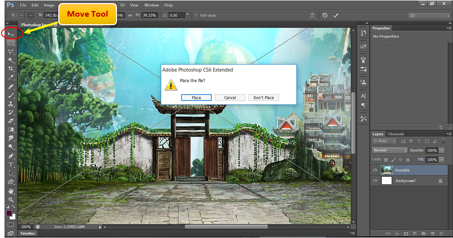Select the Gradient tool

(11, 130)
